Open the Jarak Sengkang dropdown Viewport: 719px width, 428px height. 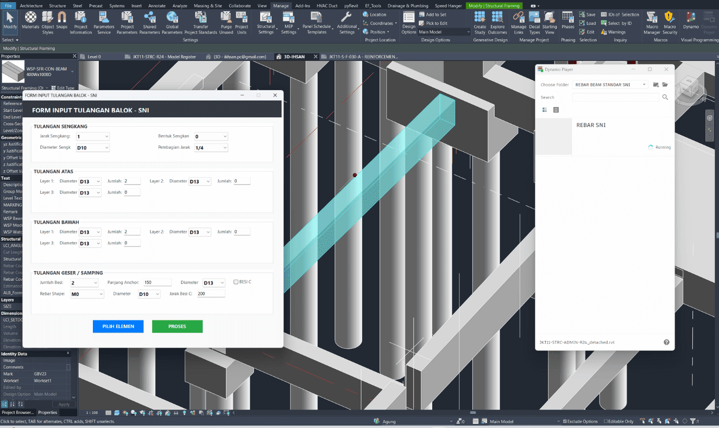93,136
